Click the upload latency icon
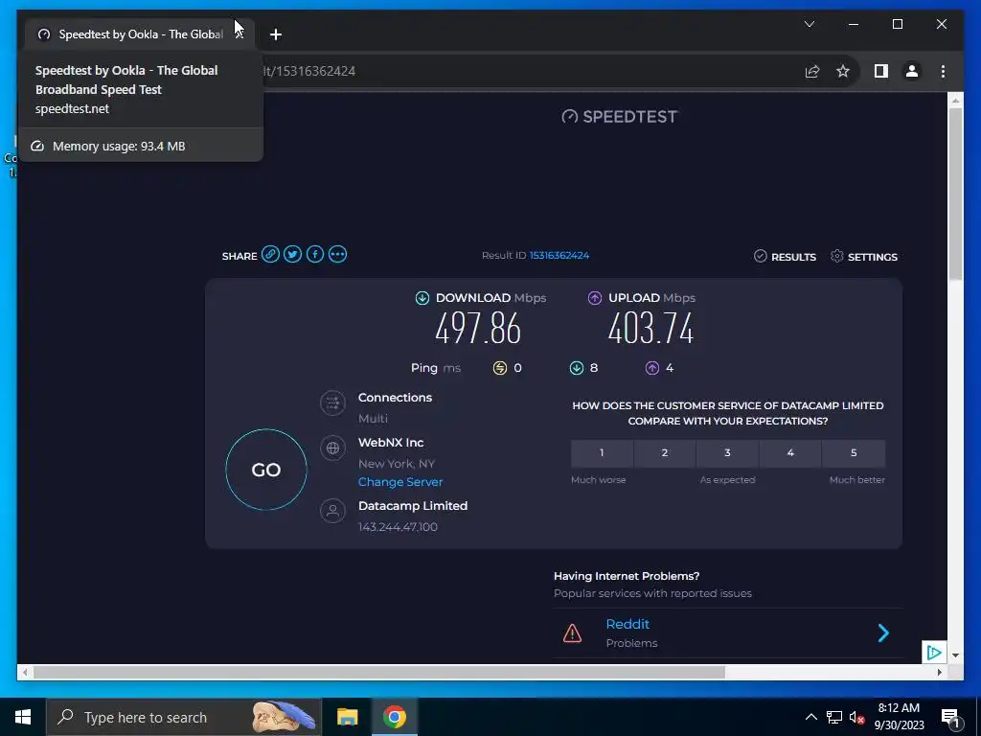 [652, 368]
